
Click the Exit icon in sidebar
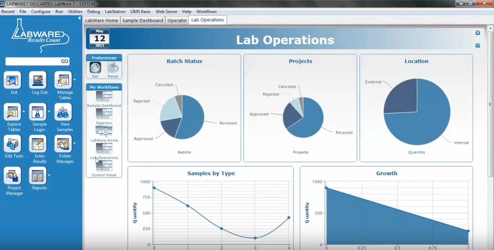(x=12, y=80)
